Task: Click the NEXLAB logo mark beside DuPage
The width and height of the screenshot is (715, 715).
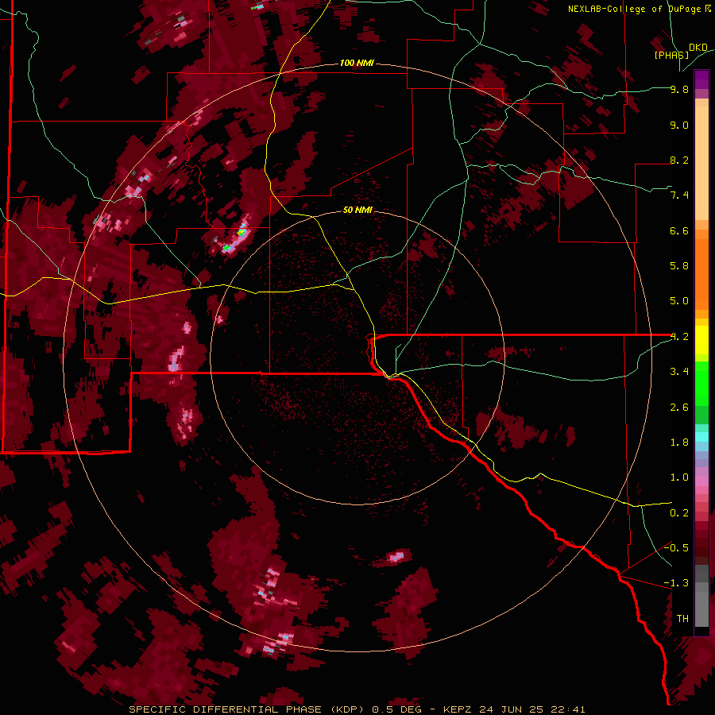Action: tap(708, 9)
